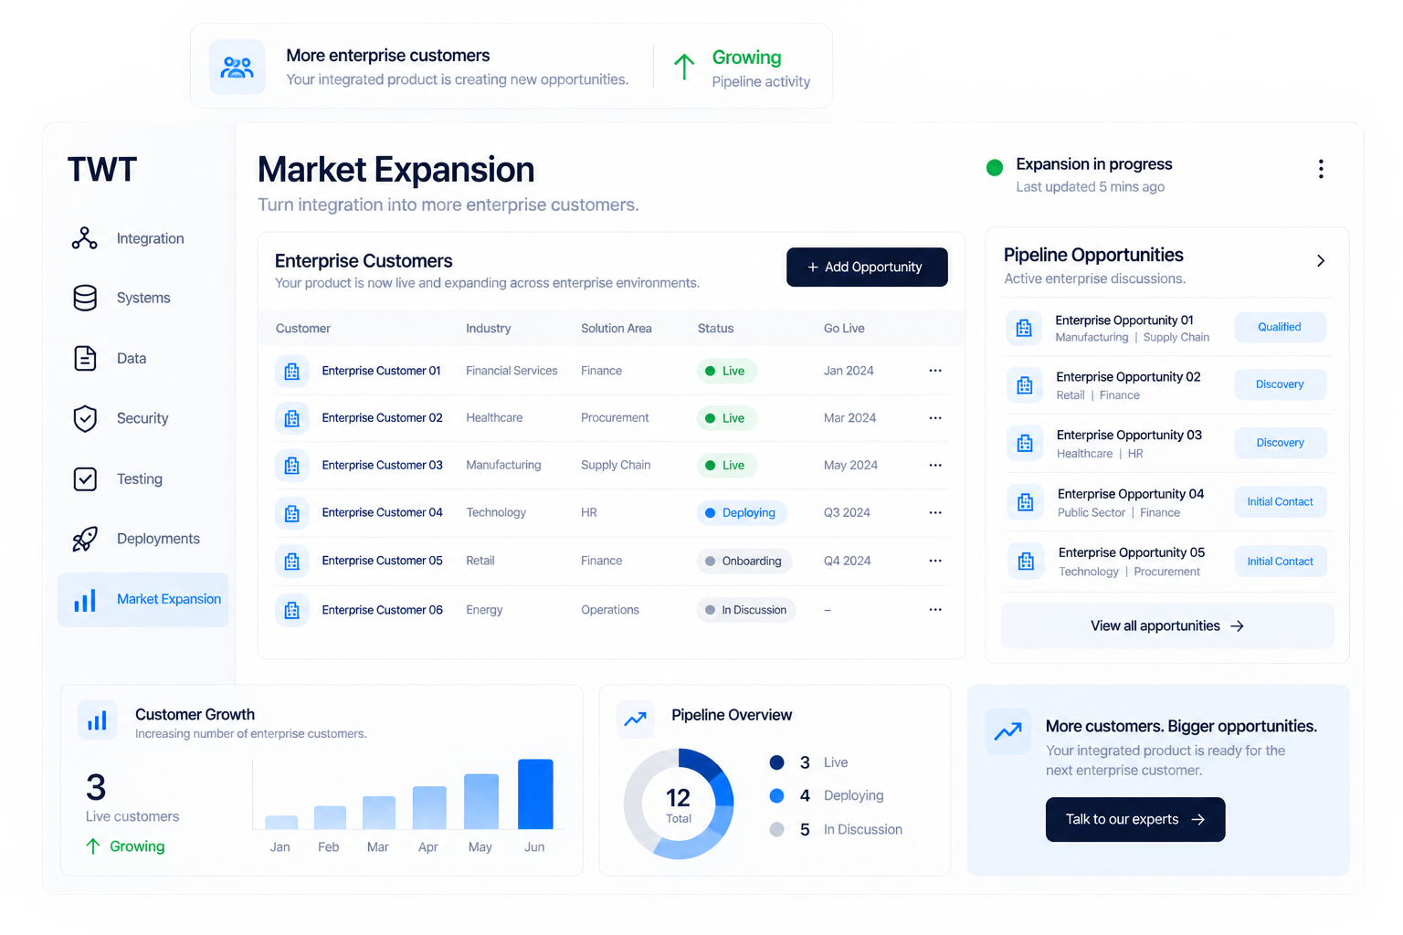Open row options for Enterprise Customer 02

click(x=935, y=418)
